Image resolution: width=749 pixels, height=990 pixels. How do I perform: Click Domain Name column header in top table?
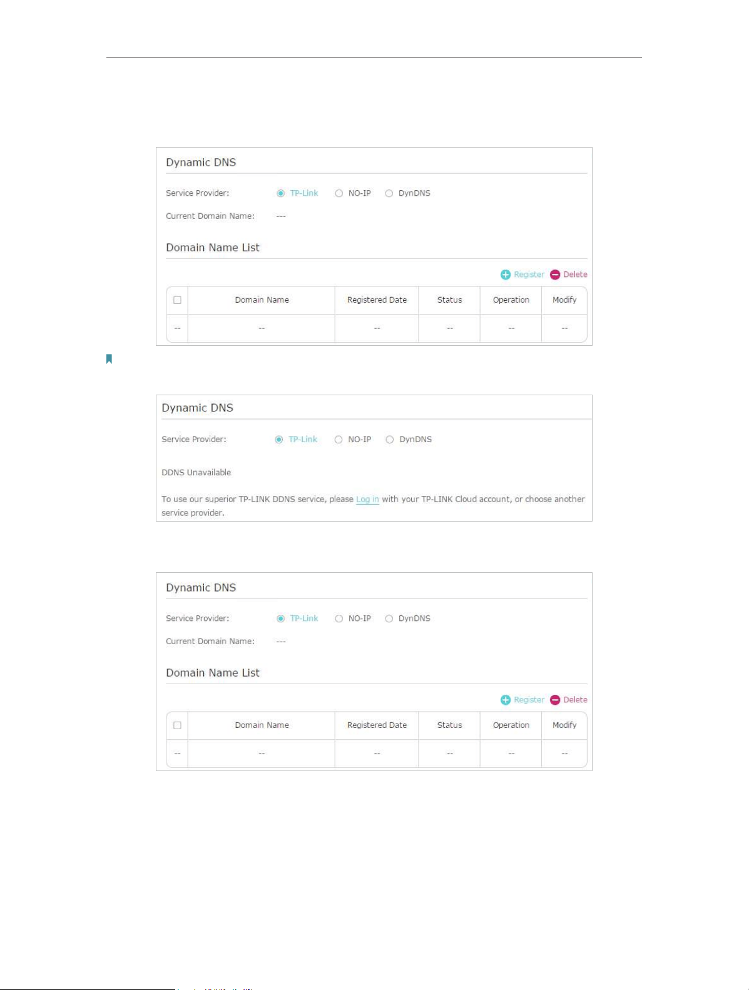point(262,300)
